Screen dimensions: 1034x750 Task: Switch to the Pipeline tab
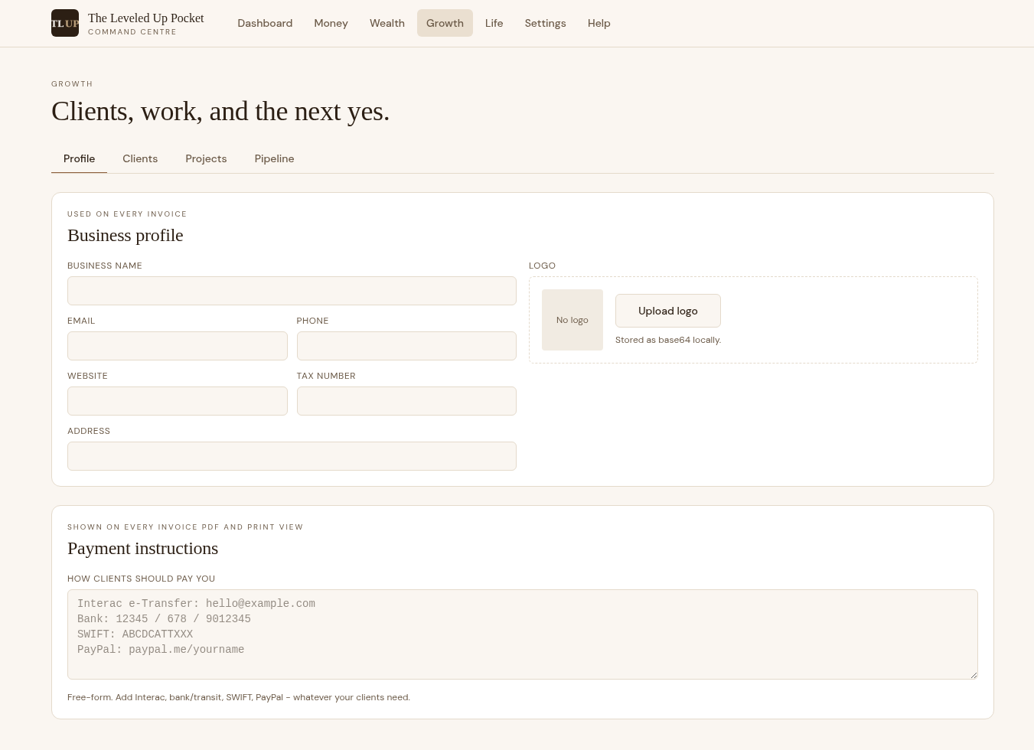(274, 158)
